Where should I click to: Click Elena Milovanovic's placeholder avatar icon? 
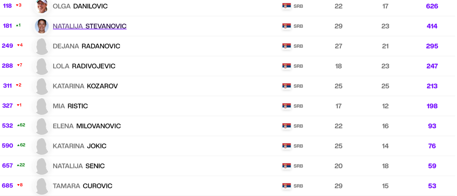[x=42, y=126]
